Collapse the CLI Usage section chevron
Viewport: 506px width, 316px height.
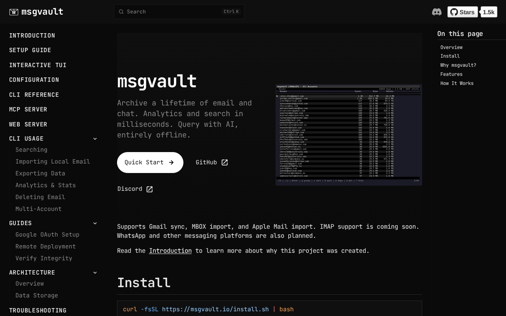click(95, 139)
